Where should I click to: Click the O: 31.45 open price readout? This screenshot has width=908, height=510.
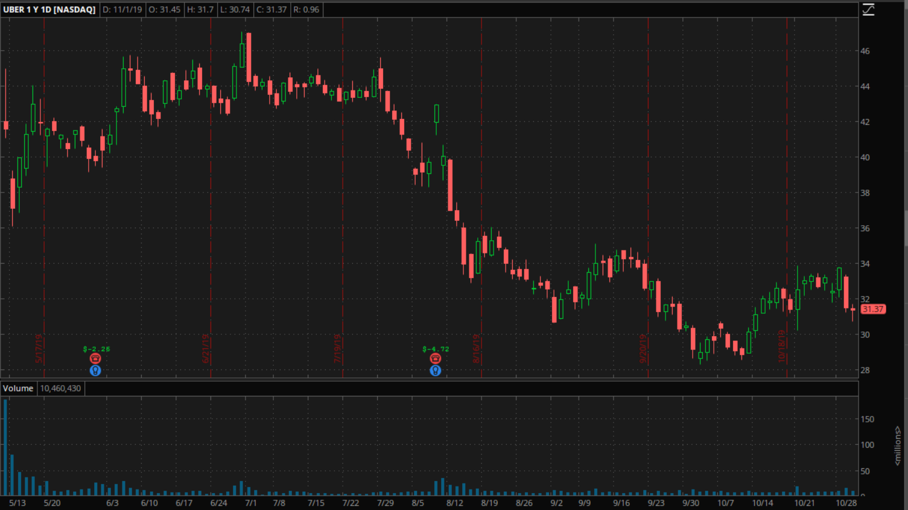[x=165, y=10]
